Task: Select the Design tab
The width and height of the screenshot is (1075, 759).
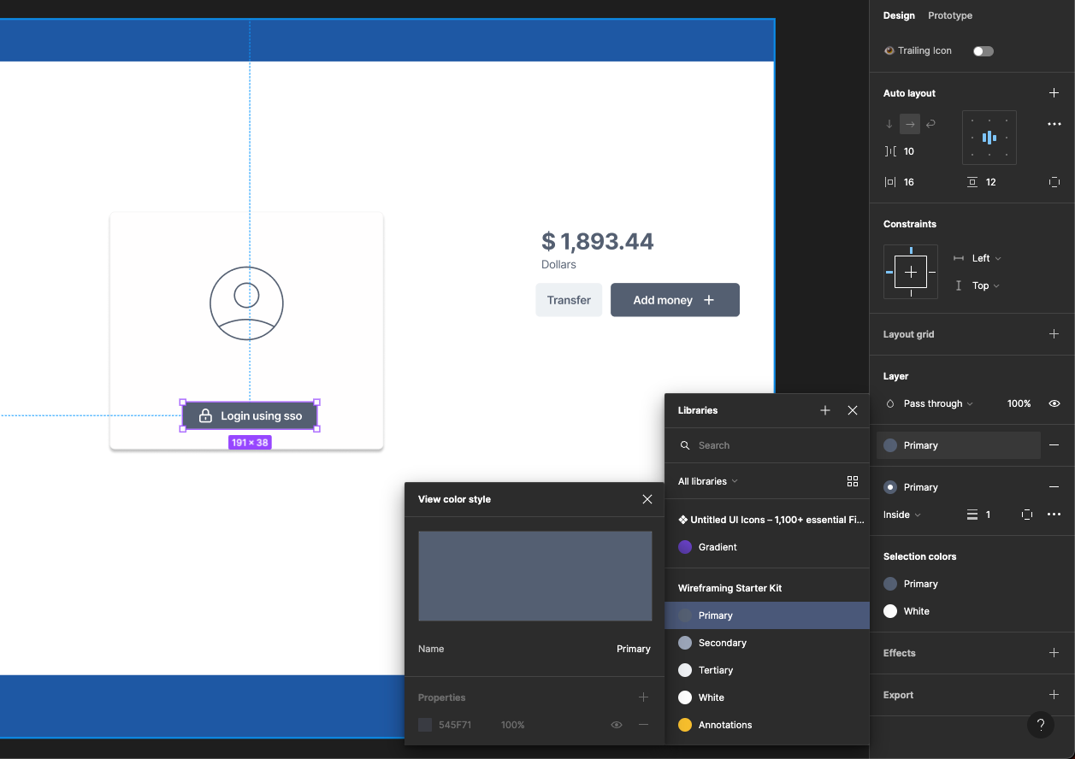Action: (x=899, y=15)
